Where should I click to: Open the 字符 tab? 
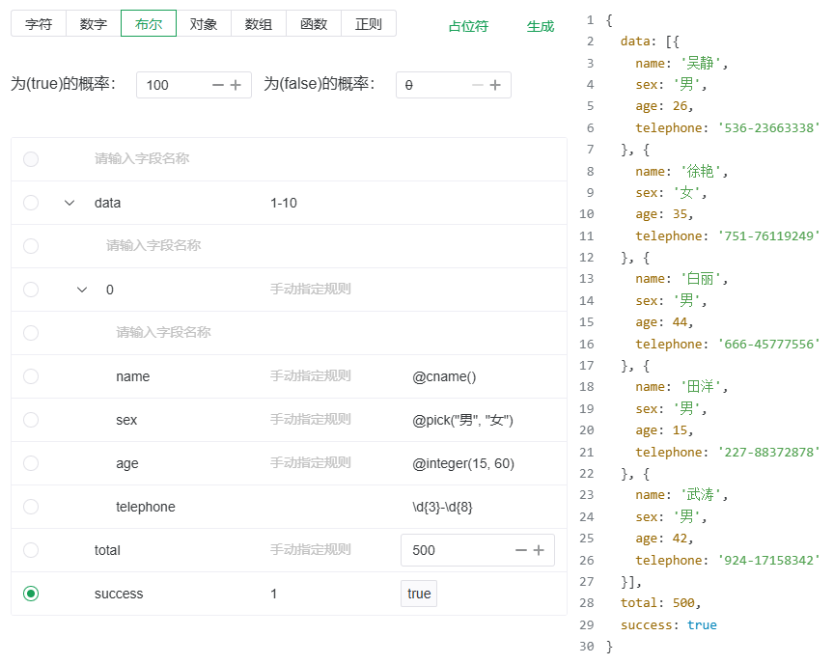(x=39, y=24)
